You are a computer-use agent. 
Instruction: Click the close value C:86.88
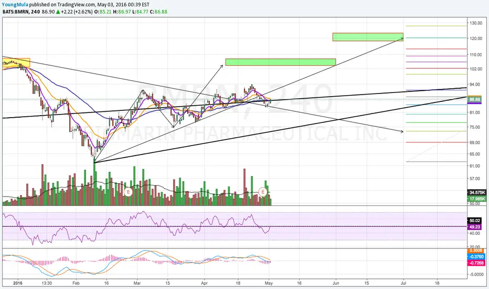(x=158, y=12)
